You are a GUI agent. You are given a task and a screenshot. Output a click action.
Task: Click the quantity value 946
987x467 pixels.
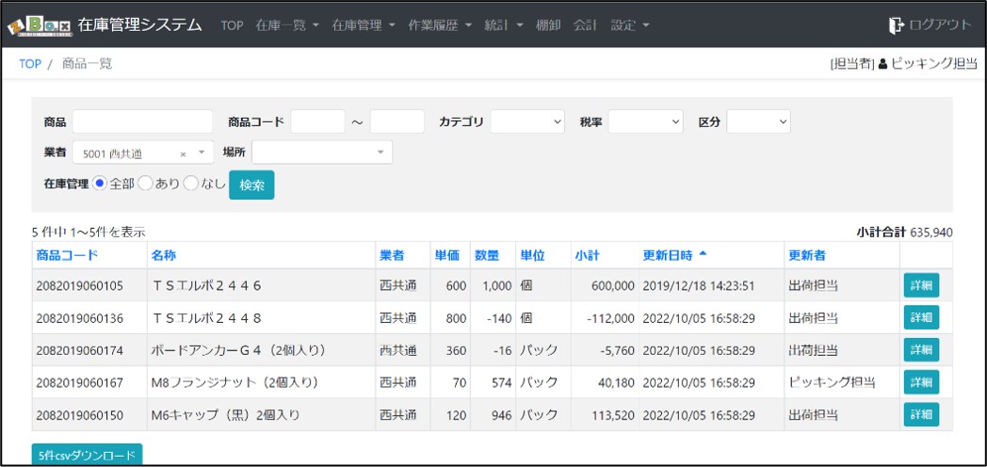[502, 415]
